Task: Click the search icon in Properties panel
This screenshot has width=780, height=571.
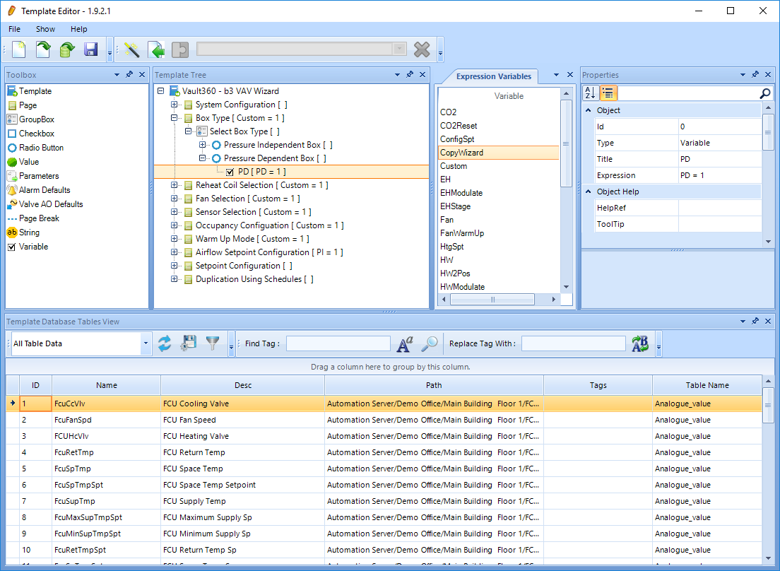Action: click(765, 93)
